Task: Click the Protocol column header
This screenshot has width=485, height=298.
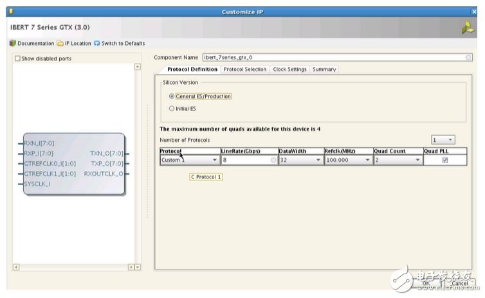Action: pos(190,151)
